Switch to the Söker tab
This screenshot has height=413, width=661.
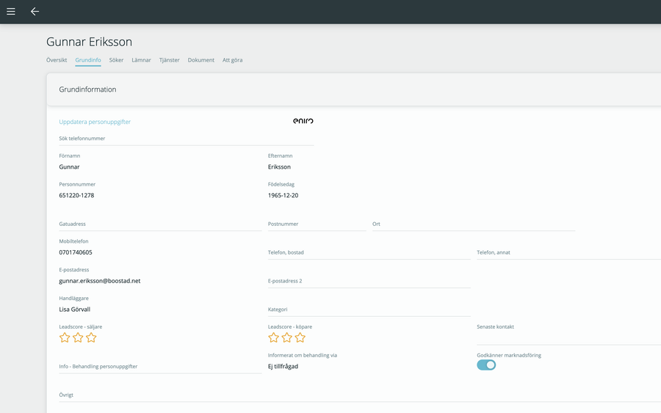pyautogui.click(x=116, y=59)
